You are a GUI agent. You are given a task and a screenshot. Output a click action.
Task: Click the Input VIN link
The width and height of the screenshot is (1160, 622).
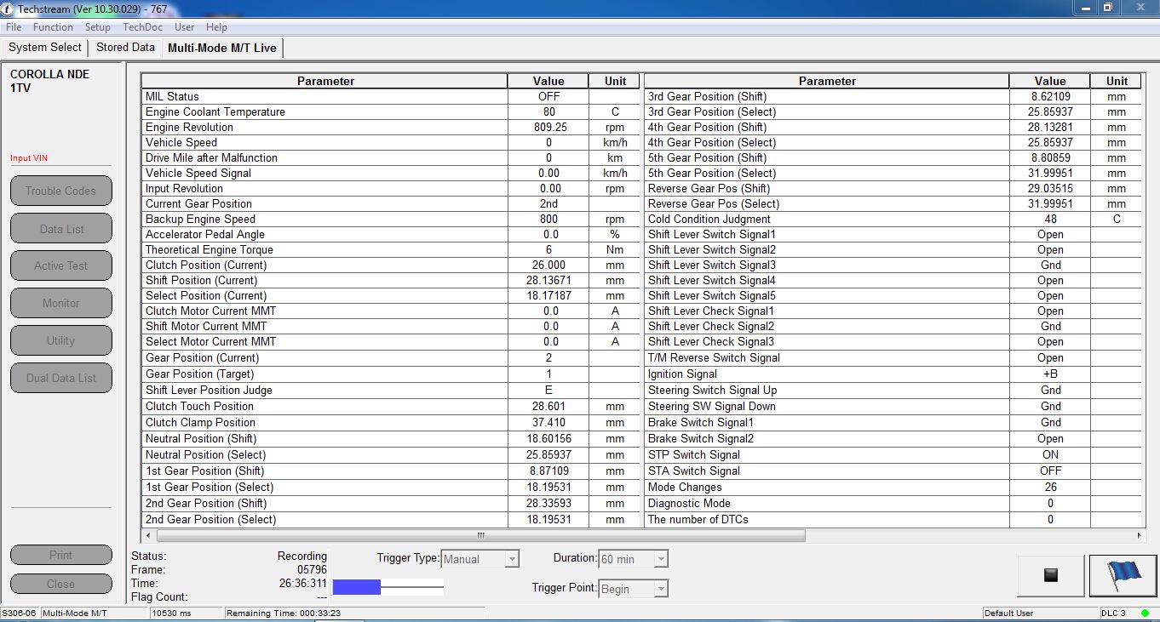tap(27, 158)
